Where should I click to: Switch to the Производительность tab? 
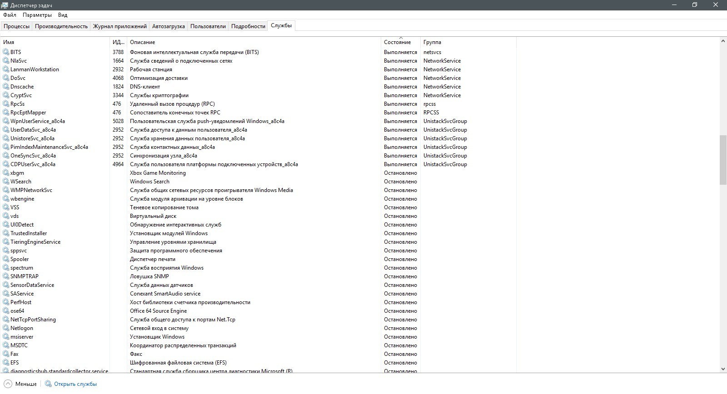(x=61, y=26)
